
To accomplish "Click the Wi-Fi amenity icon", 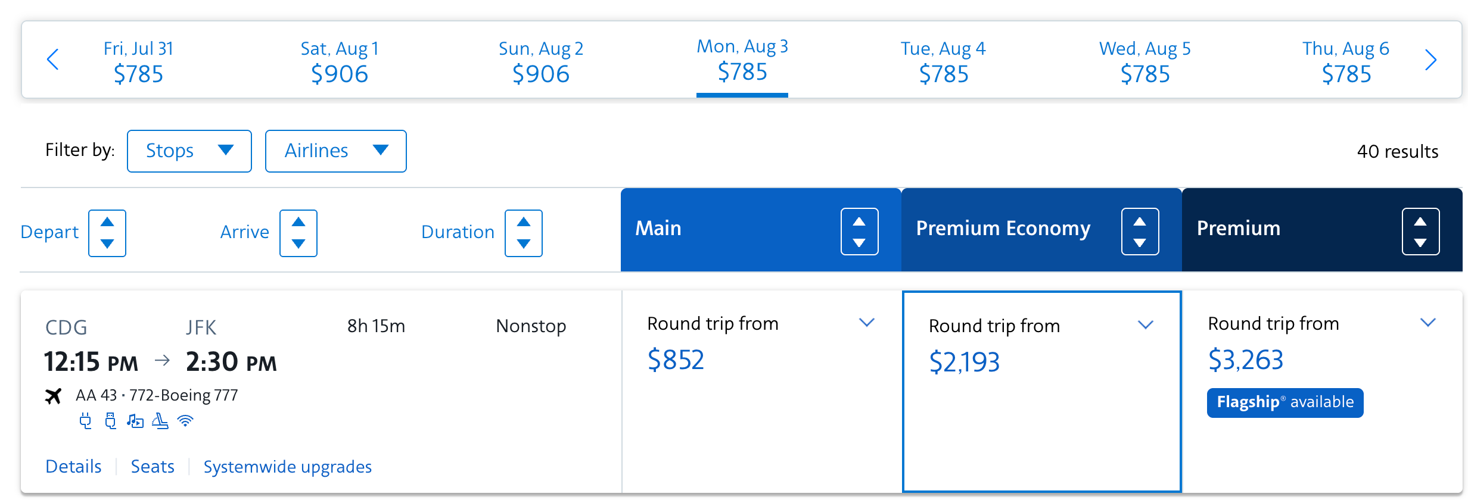I will click(185, 421).
